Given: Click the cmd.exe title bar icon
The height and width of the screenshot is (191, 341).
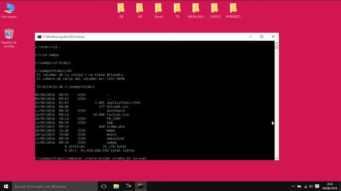Looking at the screenshot, I should [39, 37].
